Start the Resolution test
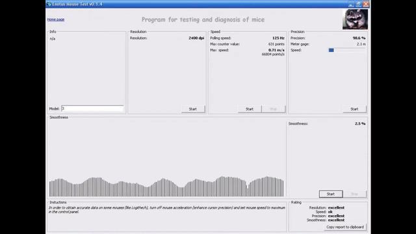This screenshot has width=416, height=234. (x=193, y=109)
